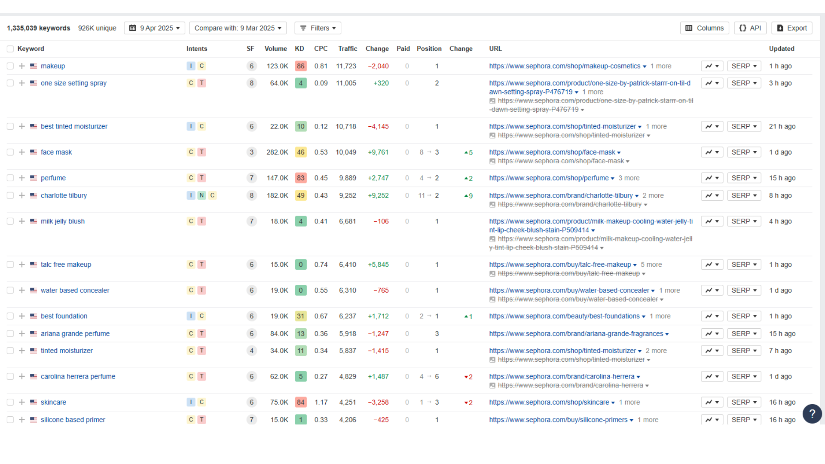Select all keywords via header checkbox
The image size is (825, 464).
10,49
